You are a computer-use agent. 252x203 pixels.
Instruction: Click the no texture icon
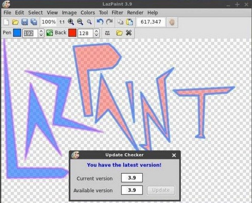(107, 33)
